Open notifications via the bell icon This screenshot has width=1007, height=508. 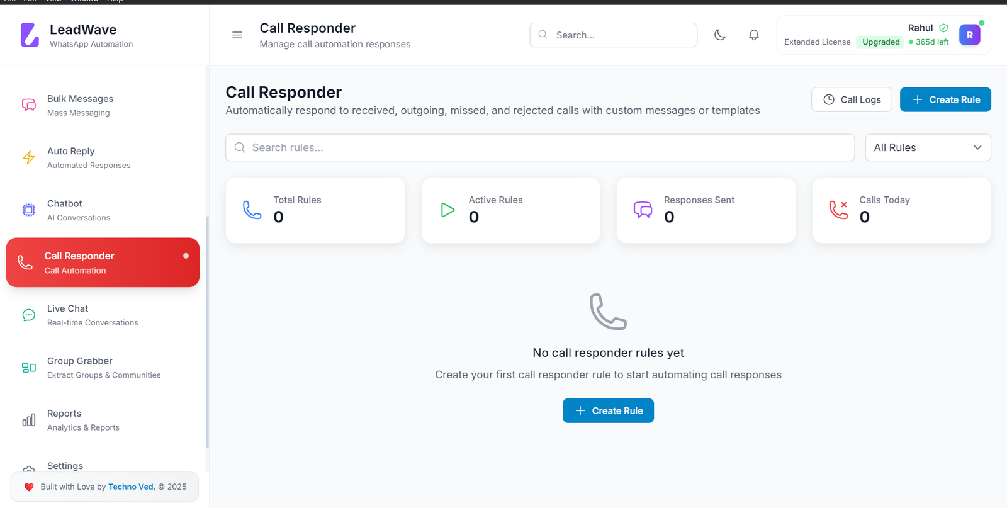[x=753, y=35]
